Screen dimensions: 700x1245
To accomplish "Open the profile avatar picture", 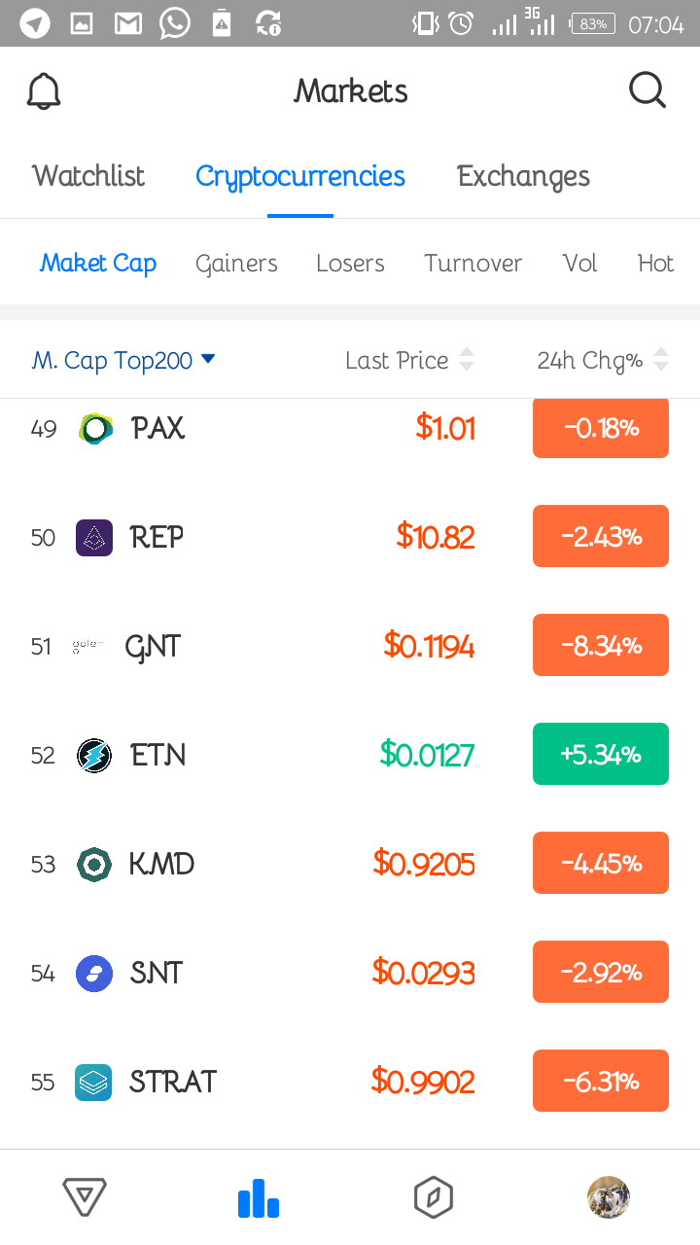I will [x=609, y=1196].
